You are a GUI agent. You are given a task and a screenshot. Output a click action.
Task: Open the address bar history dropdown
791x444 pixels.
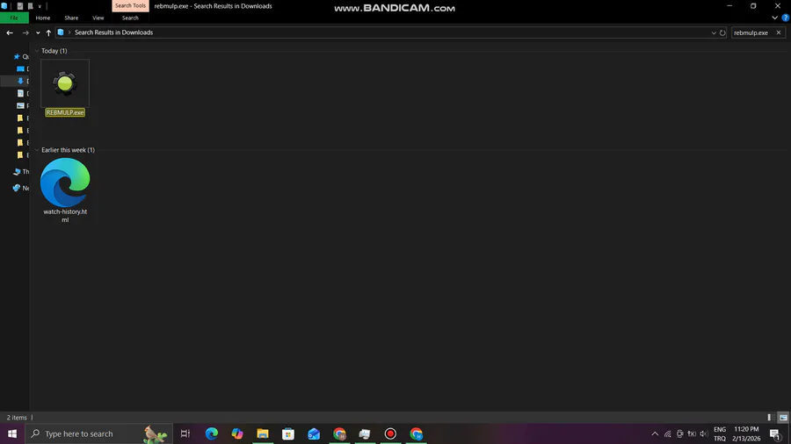[714, 32]
